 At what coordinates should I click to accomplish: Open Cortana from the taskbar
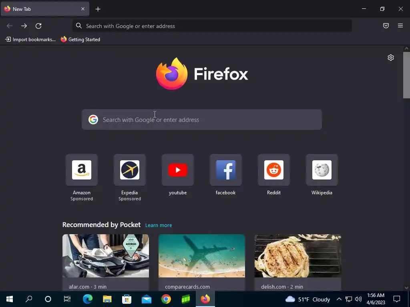tap(48, 299)
